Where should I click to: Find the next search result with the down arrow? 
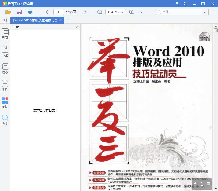(212, 12)
